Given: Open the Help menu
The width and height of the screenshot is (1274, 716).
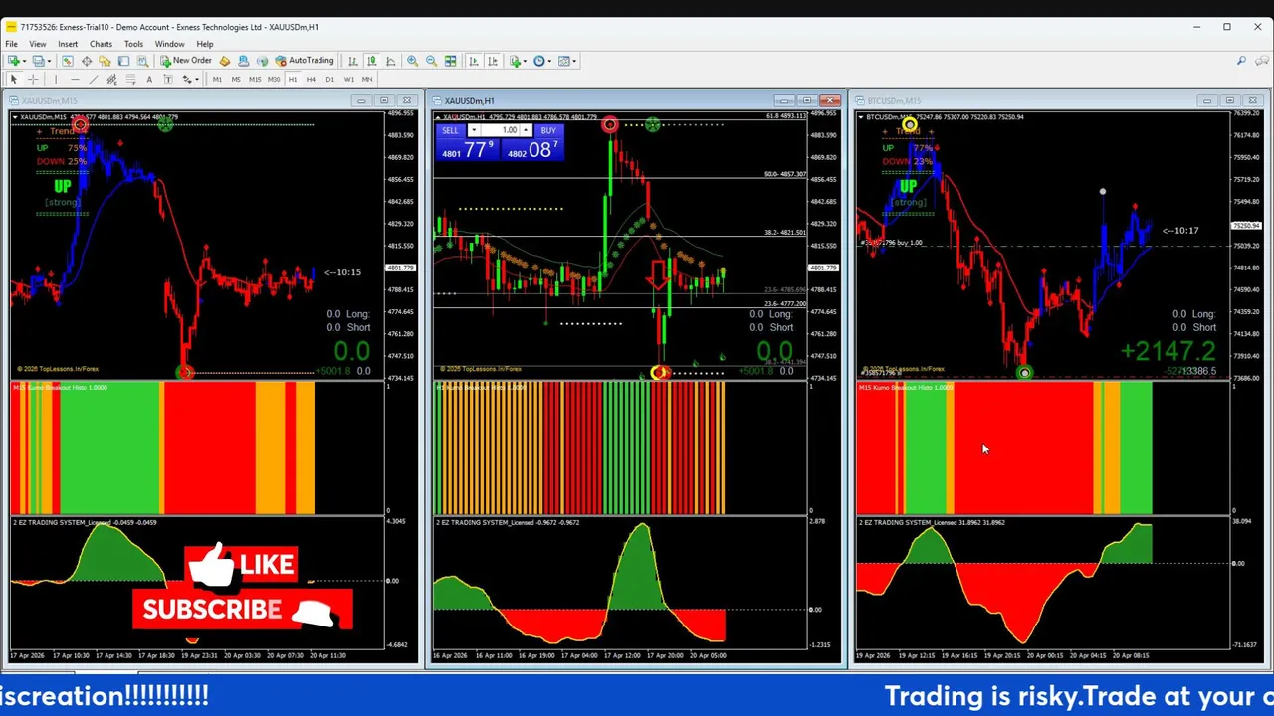Looking at the screenshot, I should pos(204,44).
